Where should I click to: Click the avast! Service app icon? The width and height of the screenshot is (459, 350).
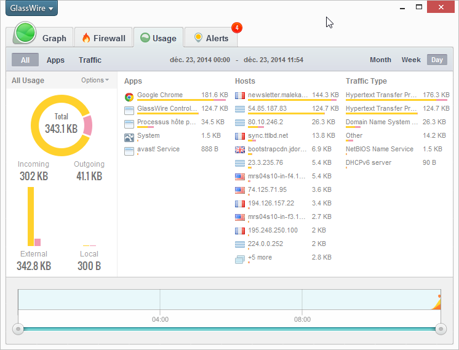[129, 151]
